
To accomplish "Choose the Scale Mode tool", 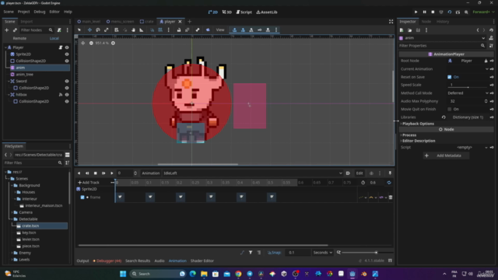I will tap(107, 30).
